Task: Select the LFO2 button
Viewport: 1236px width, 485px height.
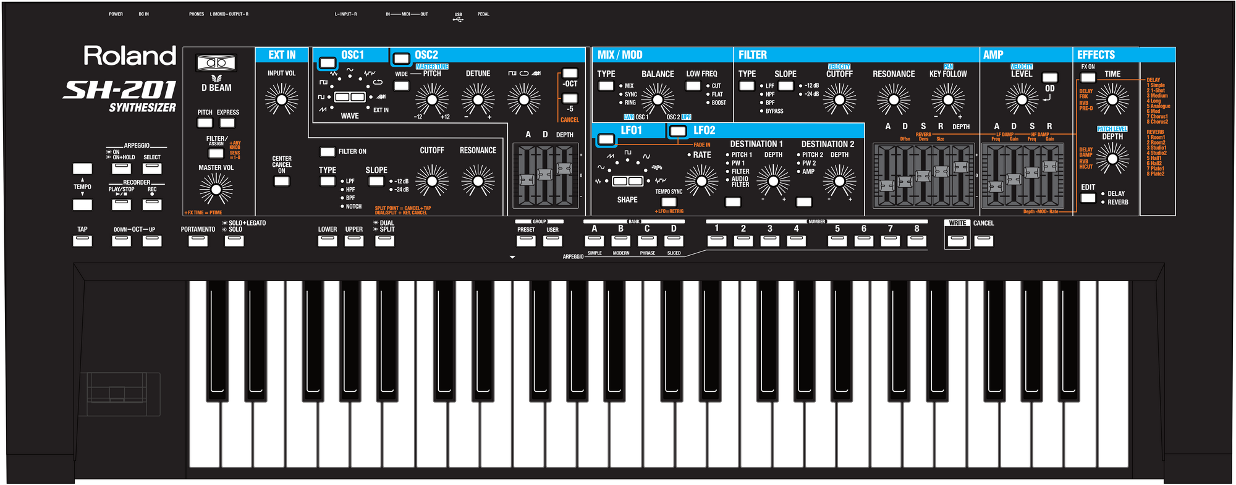Action: (x=678, y=131)
